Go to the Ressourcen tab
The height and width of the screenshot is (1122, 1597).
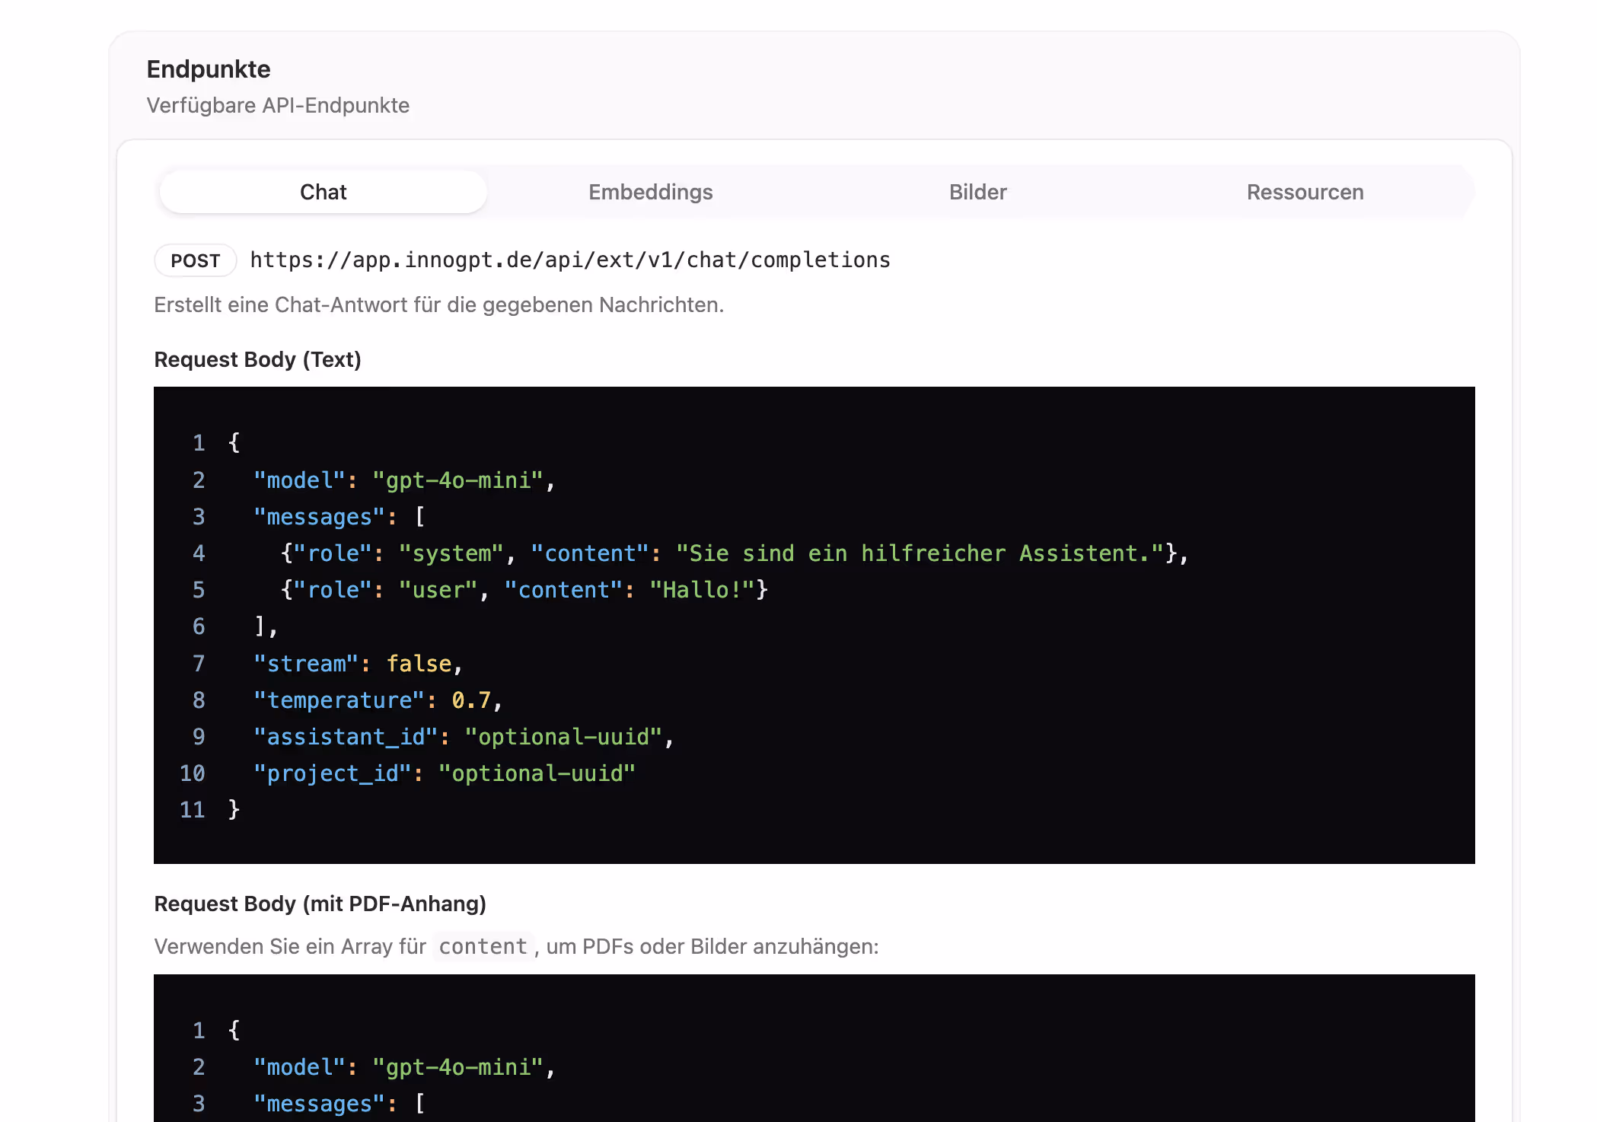click(1305, 192)
